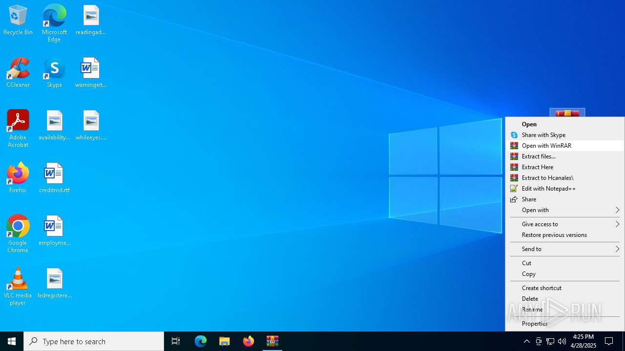Select the whileeyes... image file
Screen dimensions: 625x351
pos(91,126)
